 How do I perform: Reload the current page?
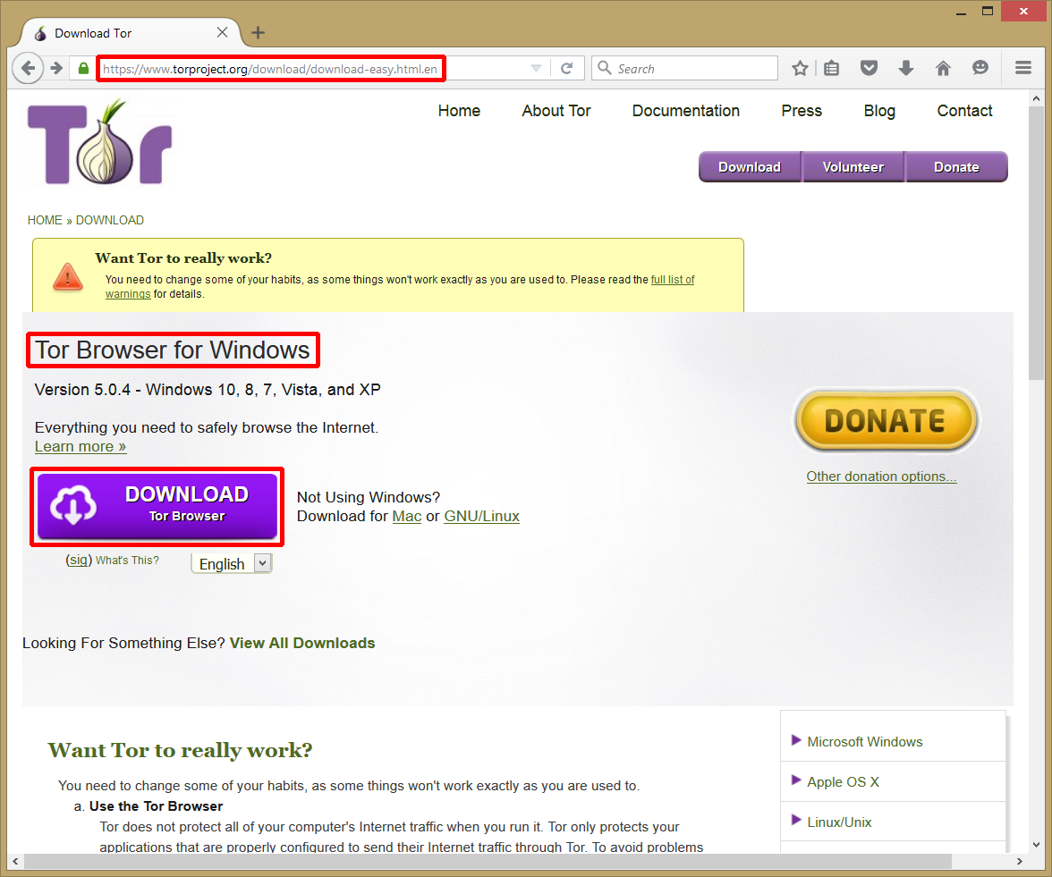click(566, 68)
